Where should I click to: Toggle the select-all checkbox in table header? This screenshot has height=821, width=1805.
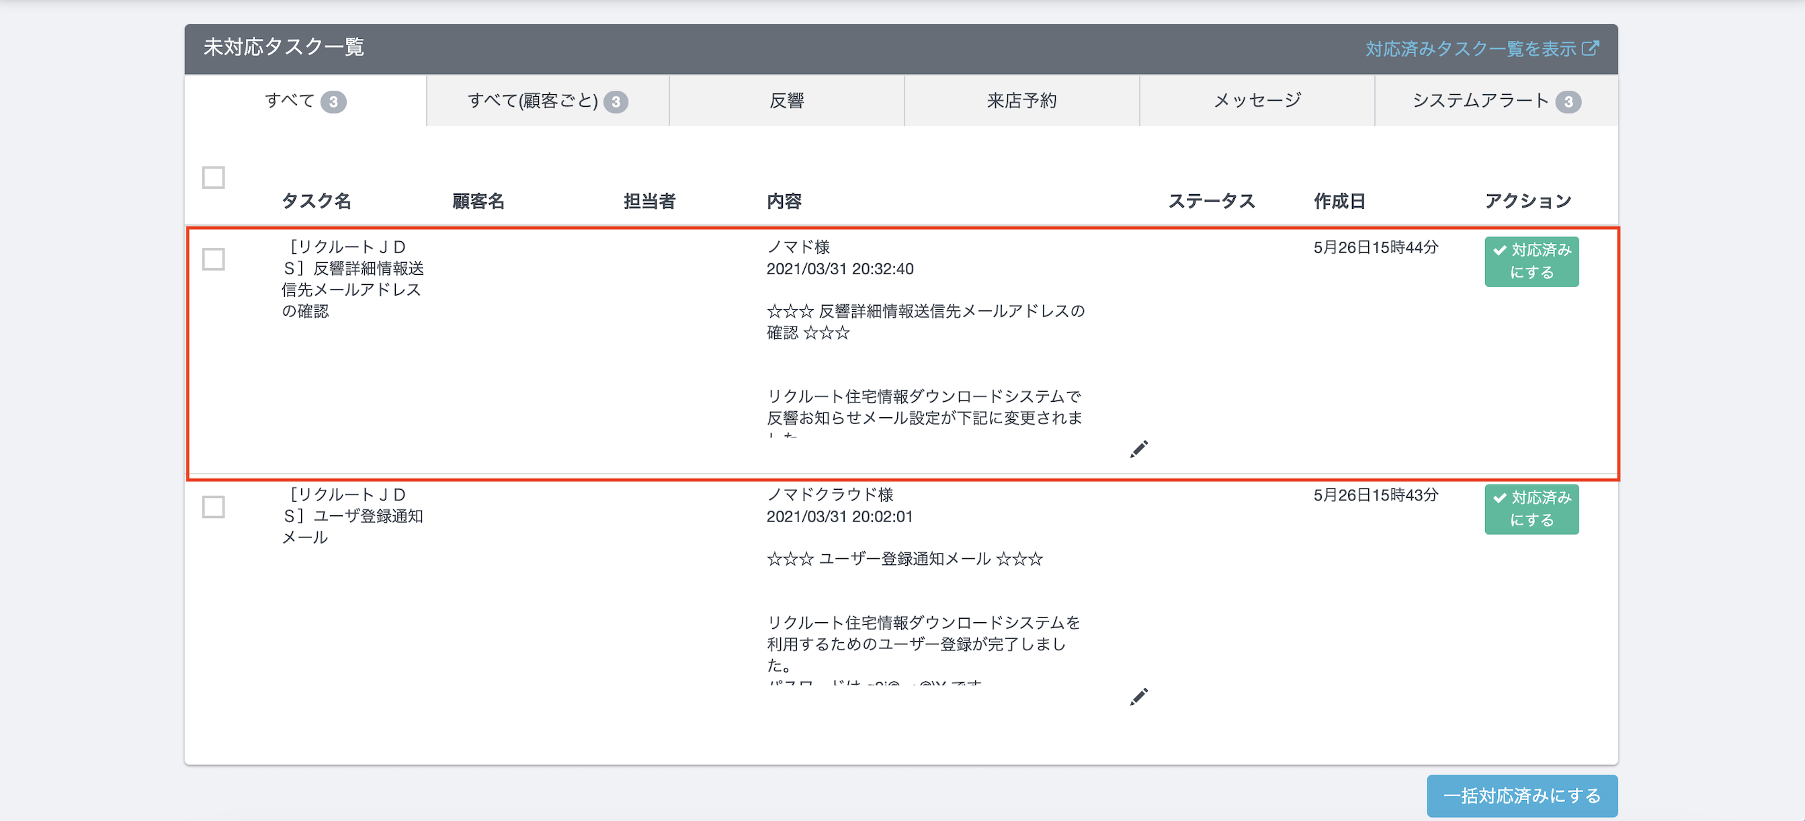[213, 177]
